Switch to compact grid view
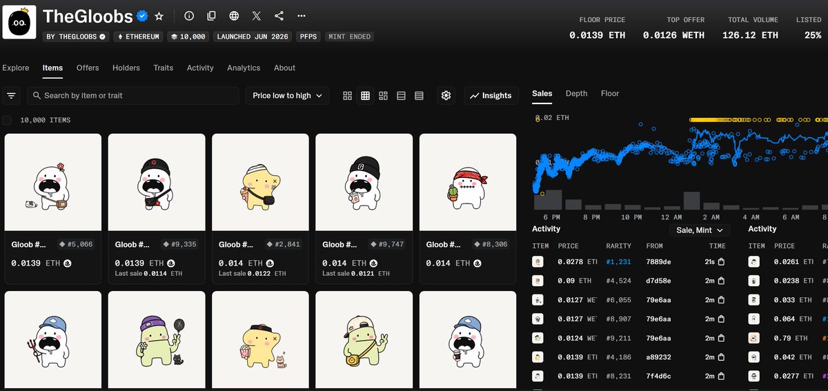 pos(366,96)
